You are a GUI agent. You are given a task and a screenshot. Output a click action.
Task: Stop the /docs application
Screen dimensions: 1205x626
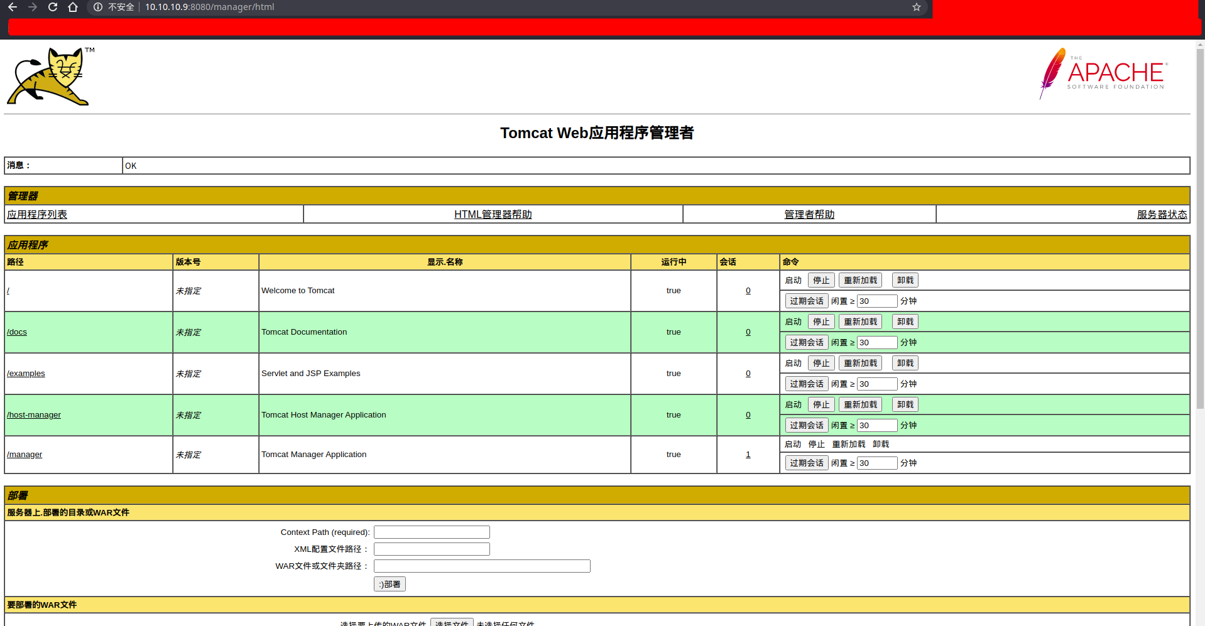821,321
